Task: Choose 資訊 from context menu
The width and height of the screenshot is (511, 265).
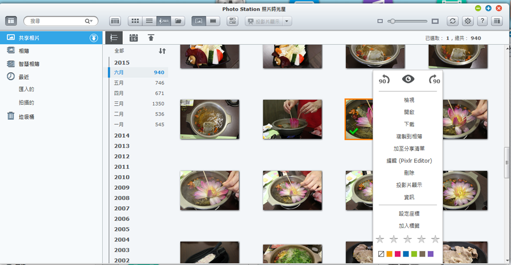Action: (x=409, y=197)
